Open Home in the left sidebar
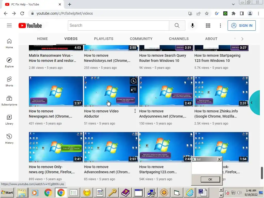The image size is (264, 198). click(x=9, y=44)
